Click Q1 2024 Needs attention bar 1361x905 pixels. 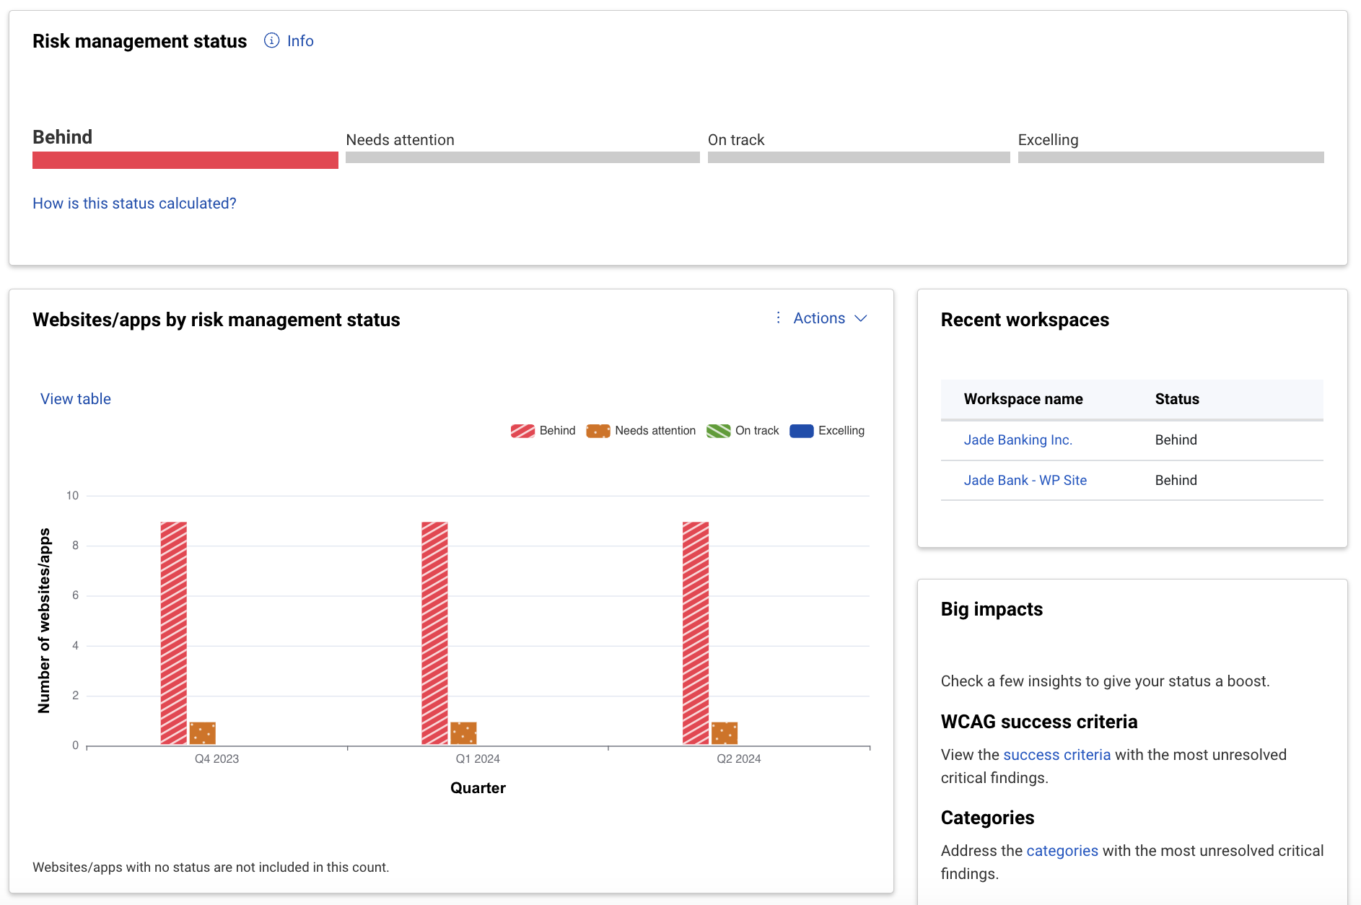coord(463,733)
